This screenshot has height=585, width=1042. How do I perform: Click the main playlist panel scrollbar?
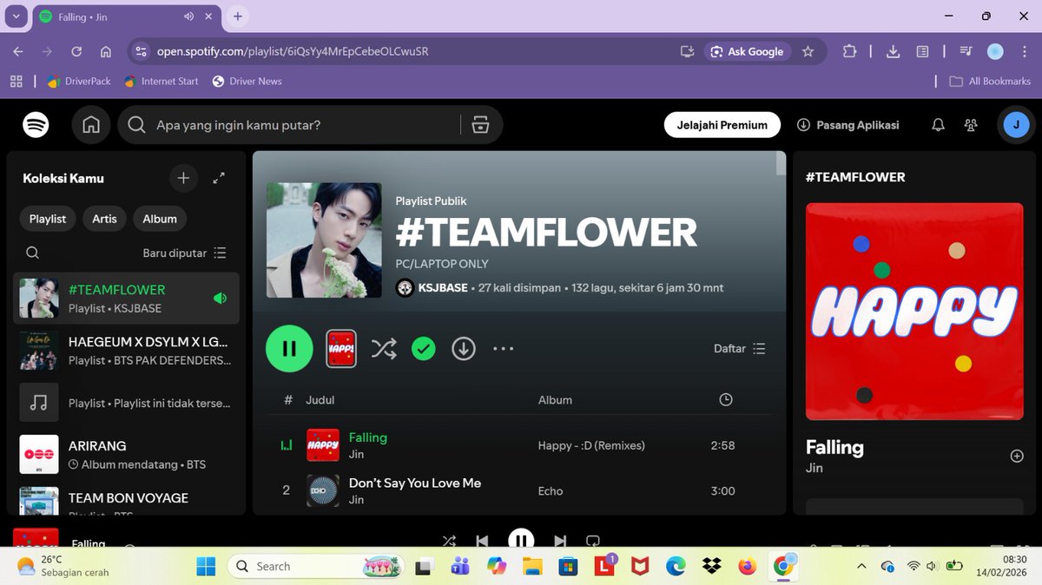781,164
